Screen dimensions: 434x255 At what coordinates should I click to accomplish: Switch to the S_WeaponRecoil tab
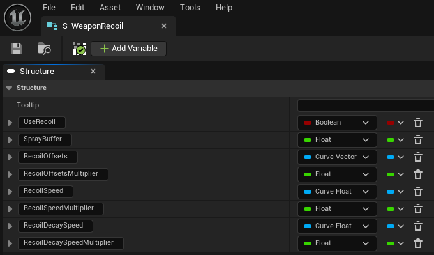tap(108, 26)
